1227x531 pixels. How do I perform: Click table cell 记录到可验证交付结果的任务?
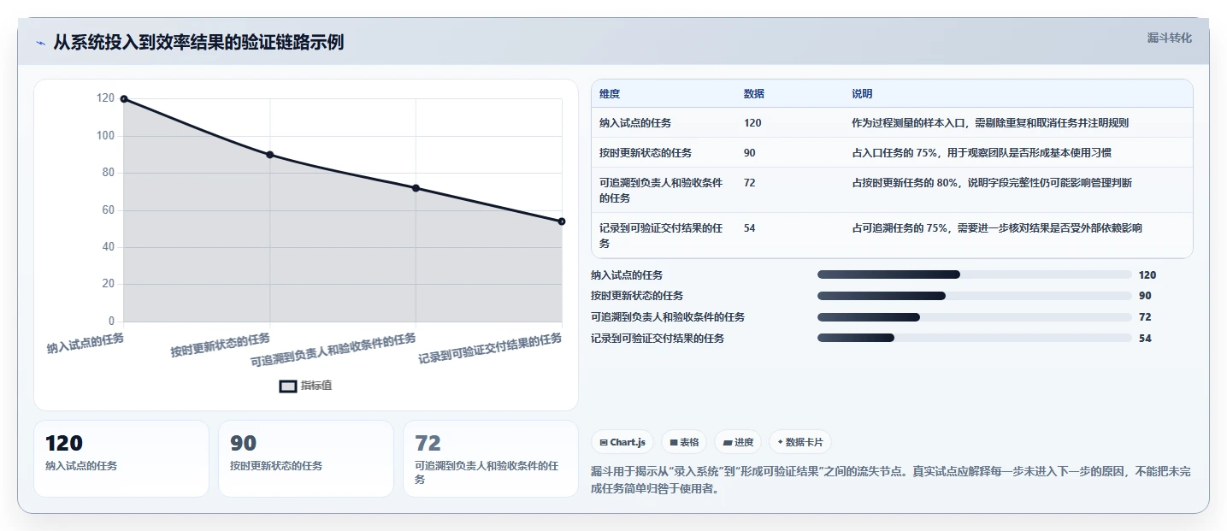[662, 236]
